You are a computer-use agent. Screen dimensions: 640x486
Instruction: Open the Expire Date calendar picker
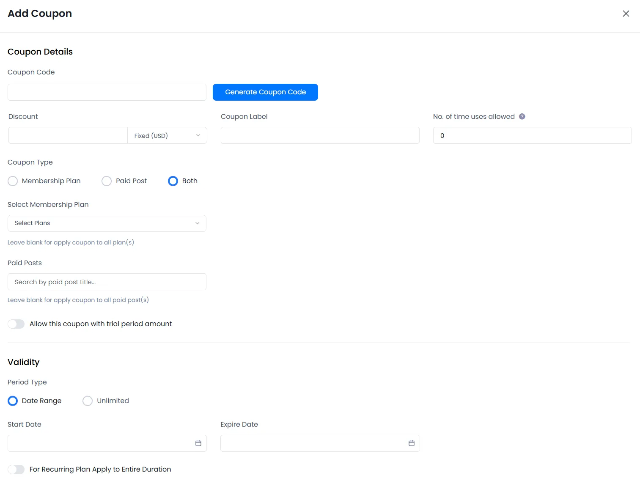(x=411, y=443)
